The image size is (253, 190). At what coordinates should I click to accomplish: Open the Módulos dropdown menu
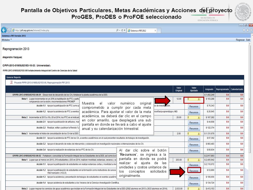point(7,40)
